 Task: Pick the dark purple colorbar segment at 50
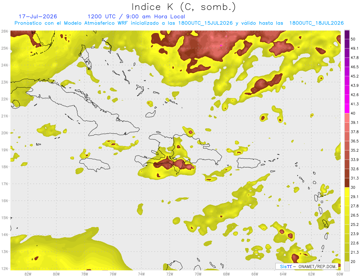click(x=347, y=34)
